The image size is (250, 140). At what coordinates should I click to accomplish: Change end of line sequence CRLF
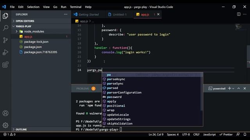(196, 135)
